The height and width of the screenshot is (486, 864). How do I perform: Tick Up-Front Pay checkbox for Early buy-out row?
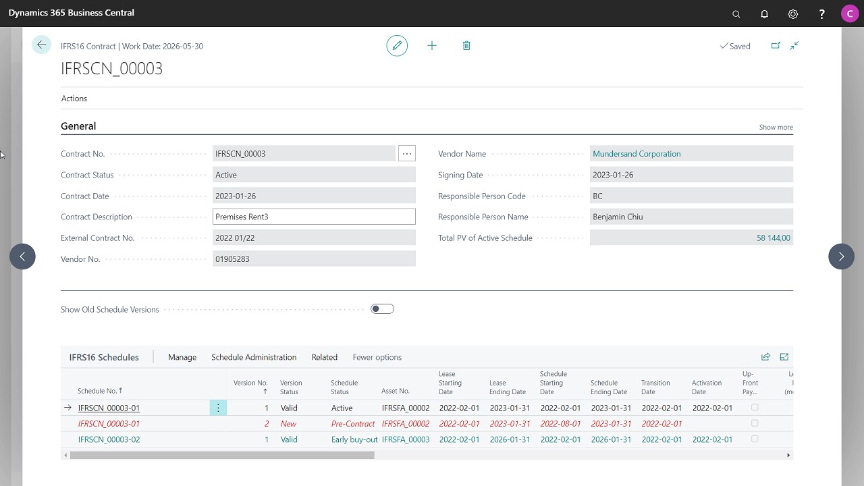[755, 439]
